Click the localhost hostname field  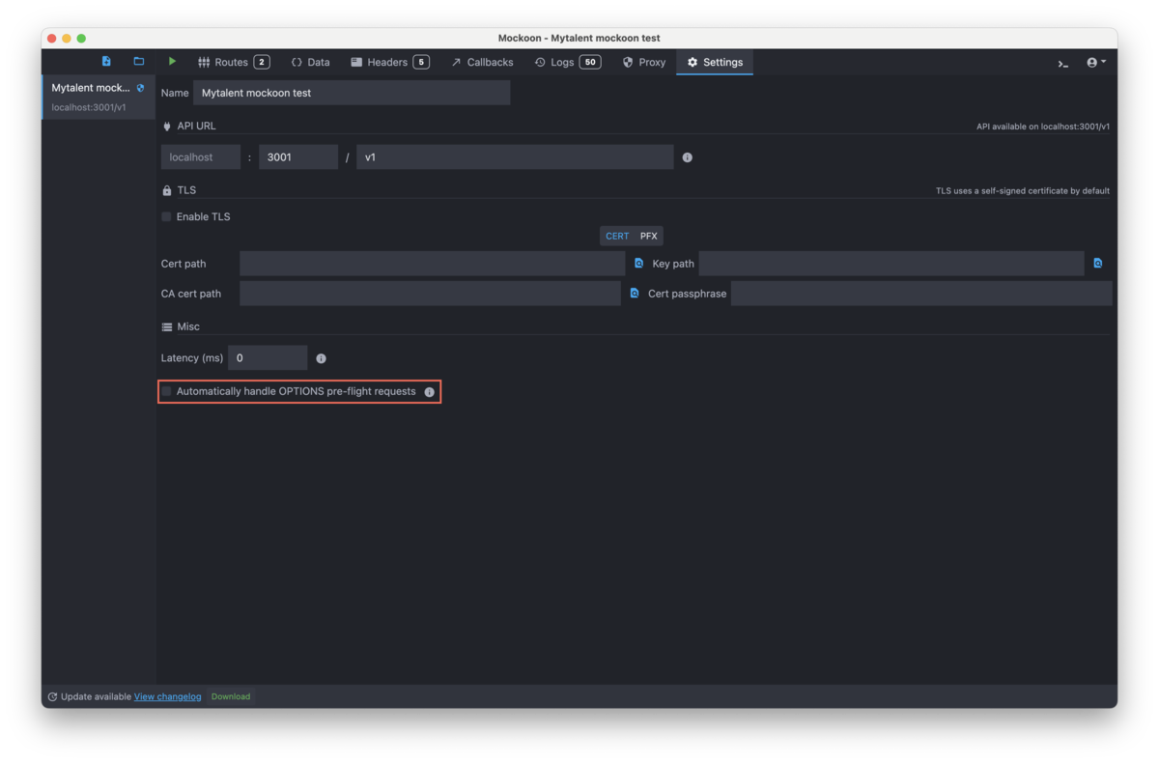(201, 156)
